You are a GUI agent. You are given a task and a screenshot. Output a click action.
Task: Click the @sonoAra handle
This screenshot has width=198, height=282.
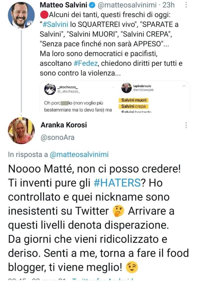57,138
